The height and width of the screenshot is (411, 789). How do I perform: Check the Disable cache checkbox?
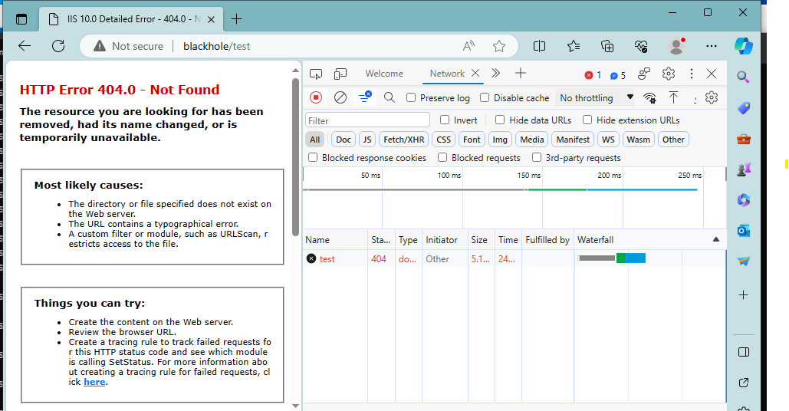coord(485,97)
